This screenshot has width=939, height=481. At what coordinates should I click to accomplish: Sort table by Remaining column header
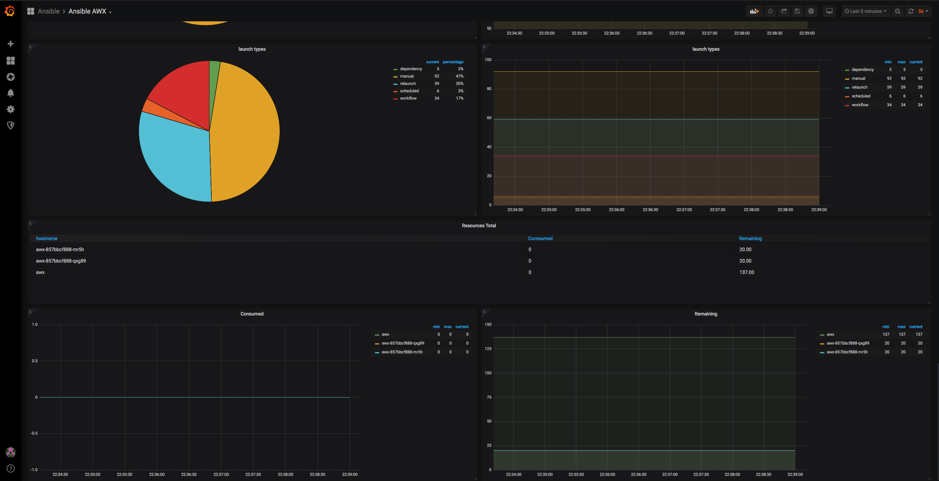click(750, 238)
